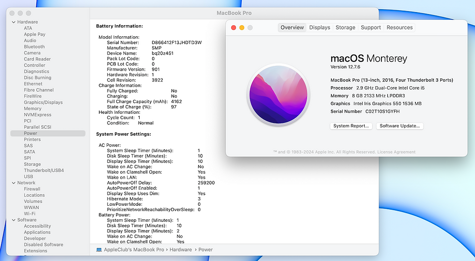The image size is (475, 261).
Task: Switch to the Displays tab
Action: (x=319, y=28)
